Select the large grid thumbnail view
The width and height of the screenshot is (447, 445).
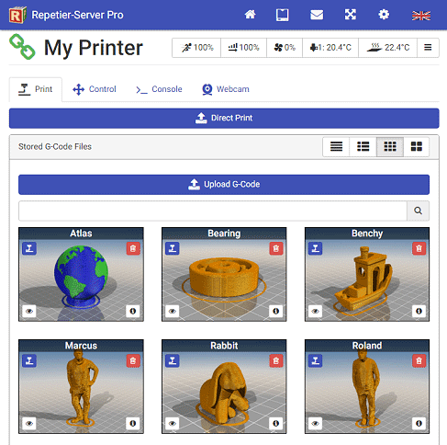pyautogui.click(x=416, y=146)
